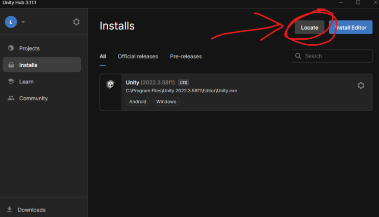The image size is (379, 217).
Task: Switch to the All tab
Action: [103, 56]
